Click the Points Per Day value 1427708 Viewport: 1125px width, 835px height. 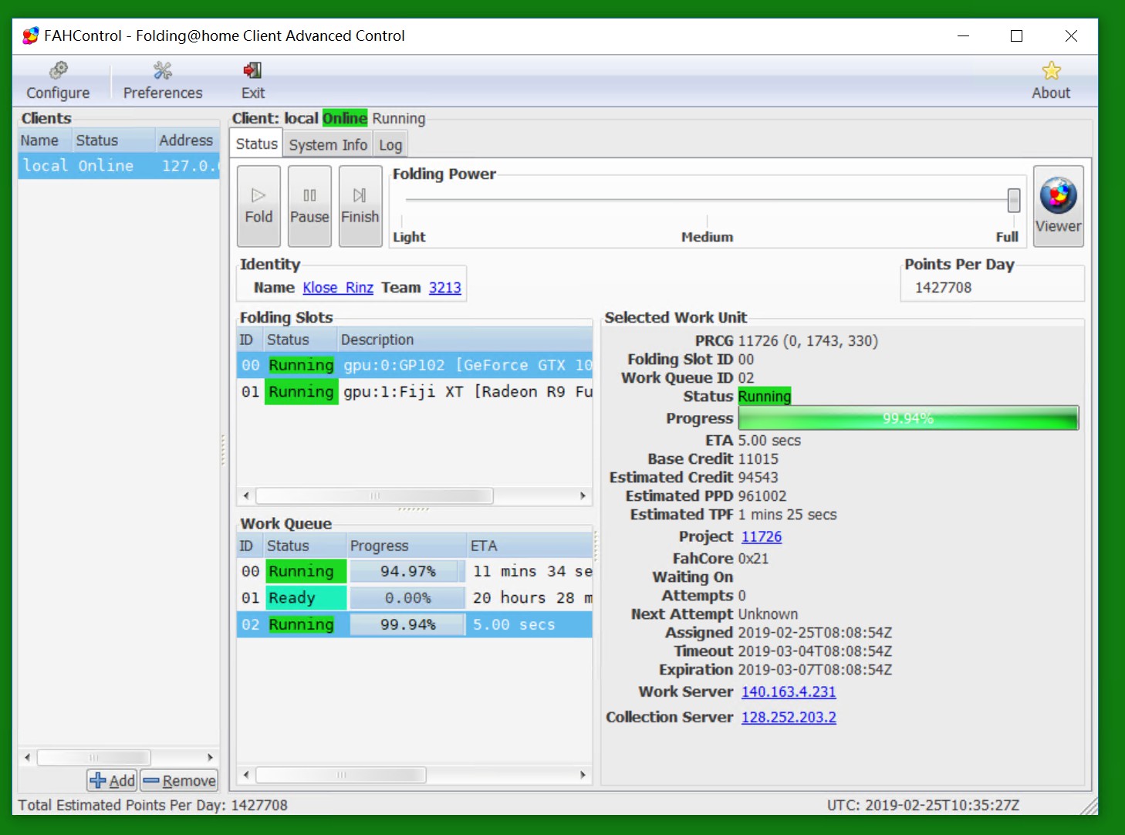click(x=943, y=287)
